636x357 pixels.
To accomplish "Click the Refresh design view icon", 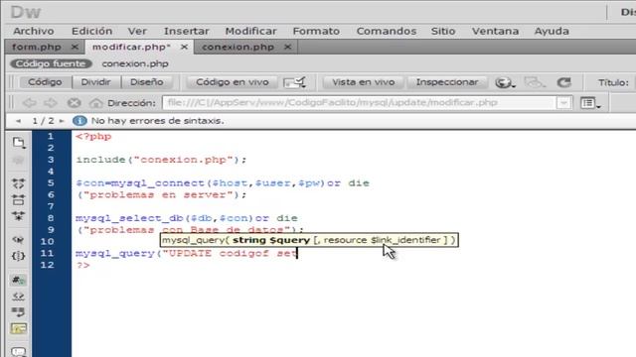I will click(x=563, y=82).
